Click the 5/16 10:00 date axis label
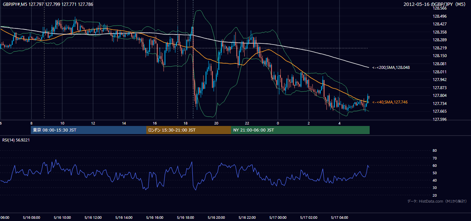 [62, 218]
